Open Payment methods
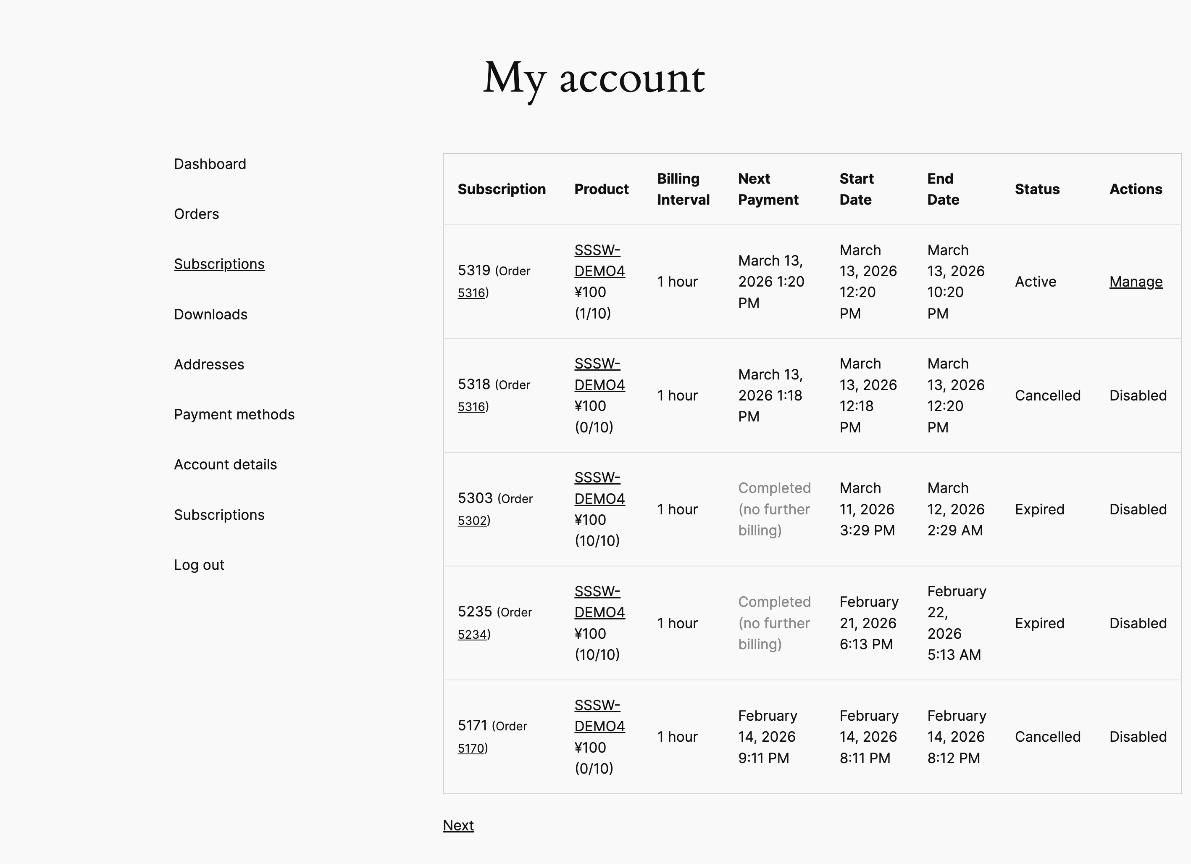 pyautogui.click(x=234, y=414)
